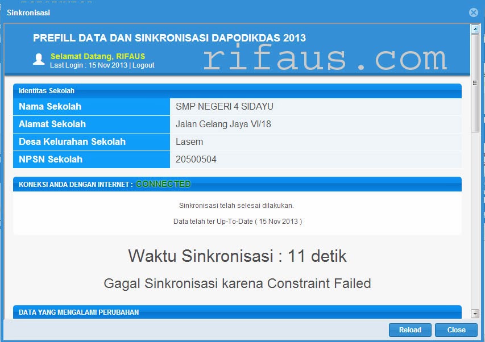Click 'Gagal Sinkronisasi karena Constraint Failed' message

pos(237,283)
